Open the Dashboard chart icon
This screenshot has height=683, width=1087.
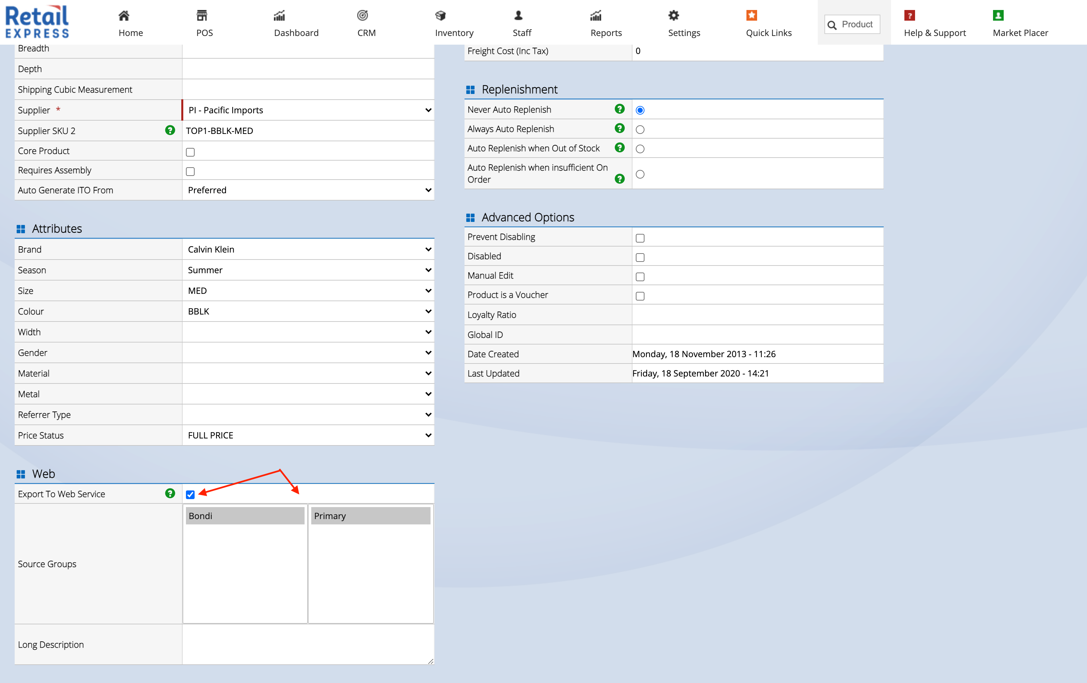pyautogui.click(x=280, y=16)
